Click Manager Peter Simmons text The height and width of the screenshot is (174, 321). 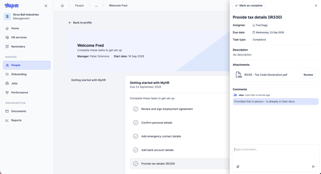pos(93,56)
